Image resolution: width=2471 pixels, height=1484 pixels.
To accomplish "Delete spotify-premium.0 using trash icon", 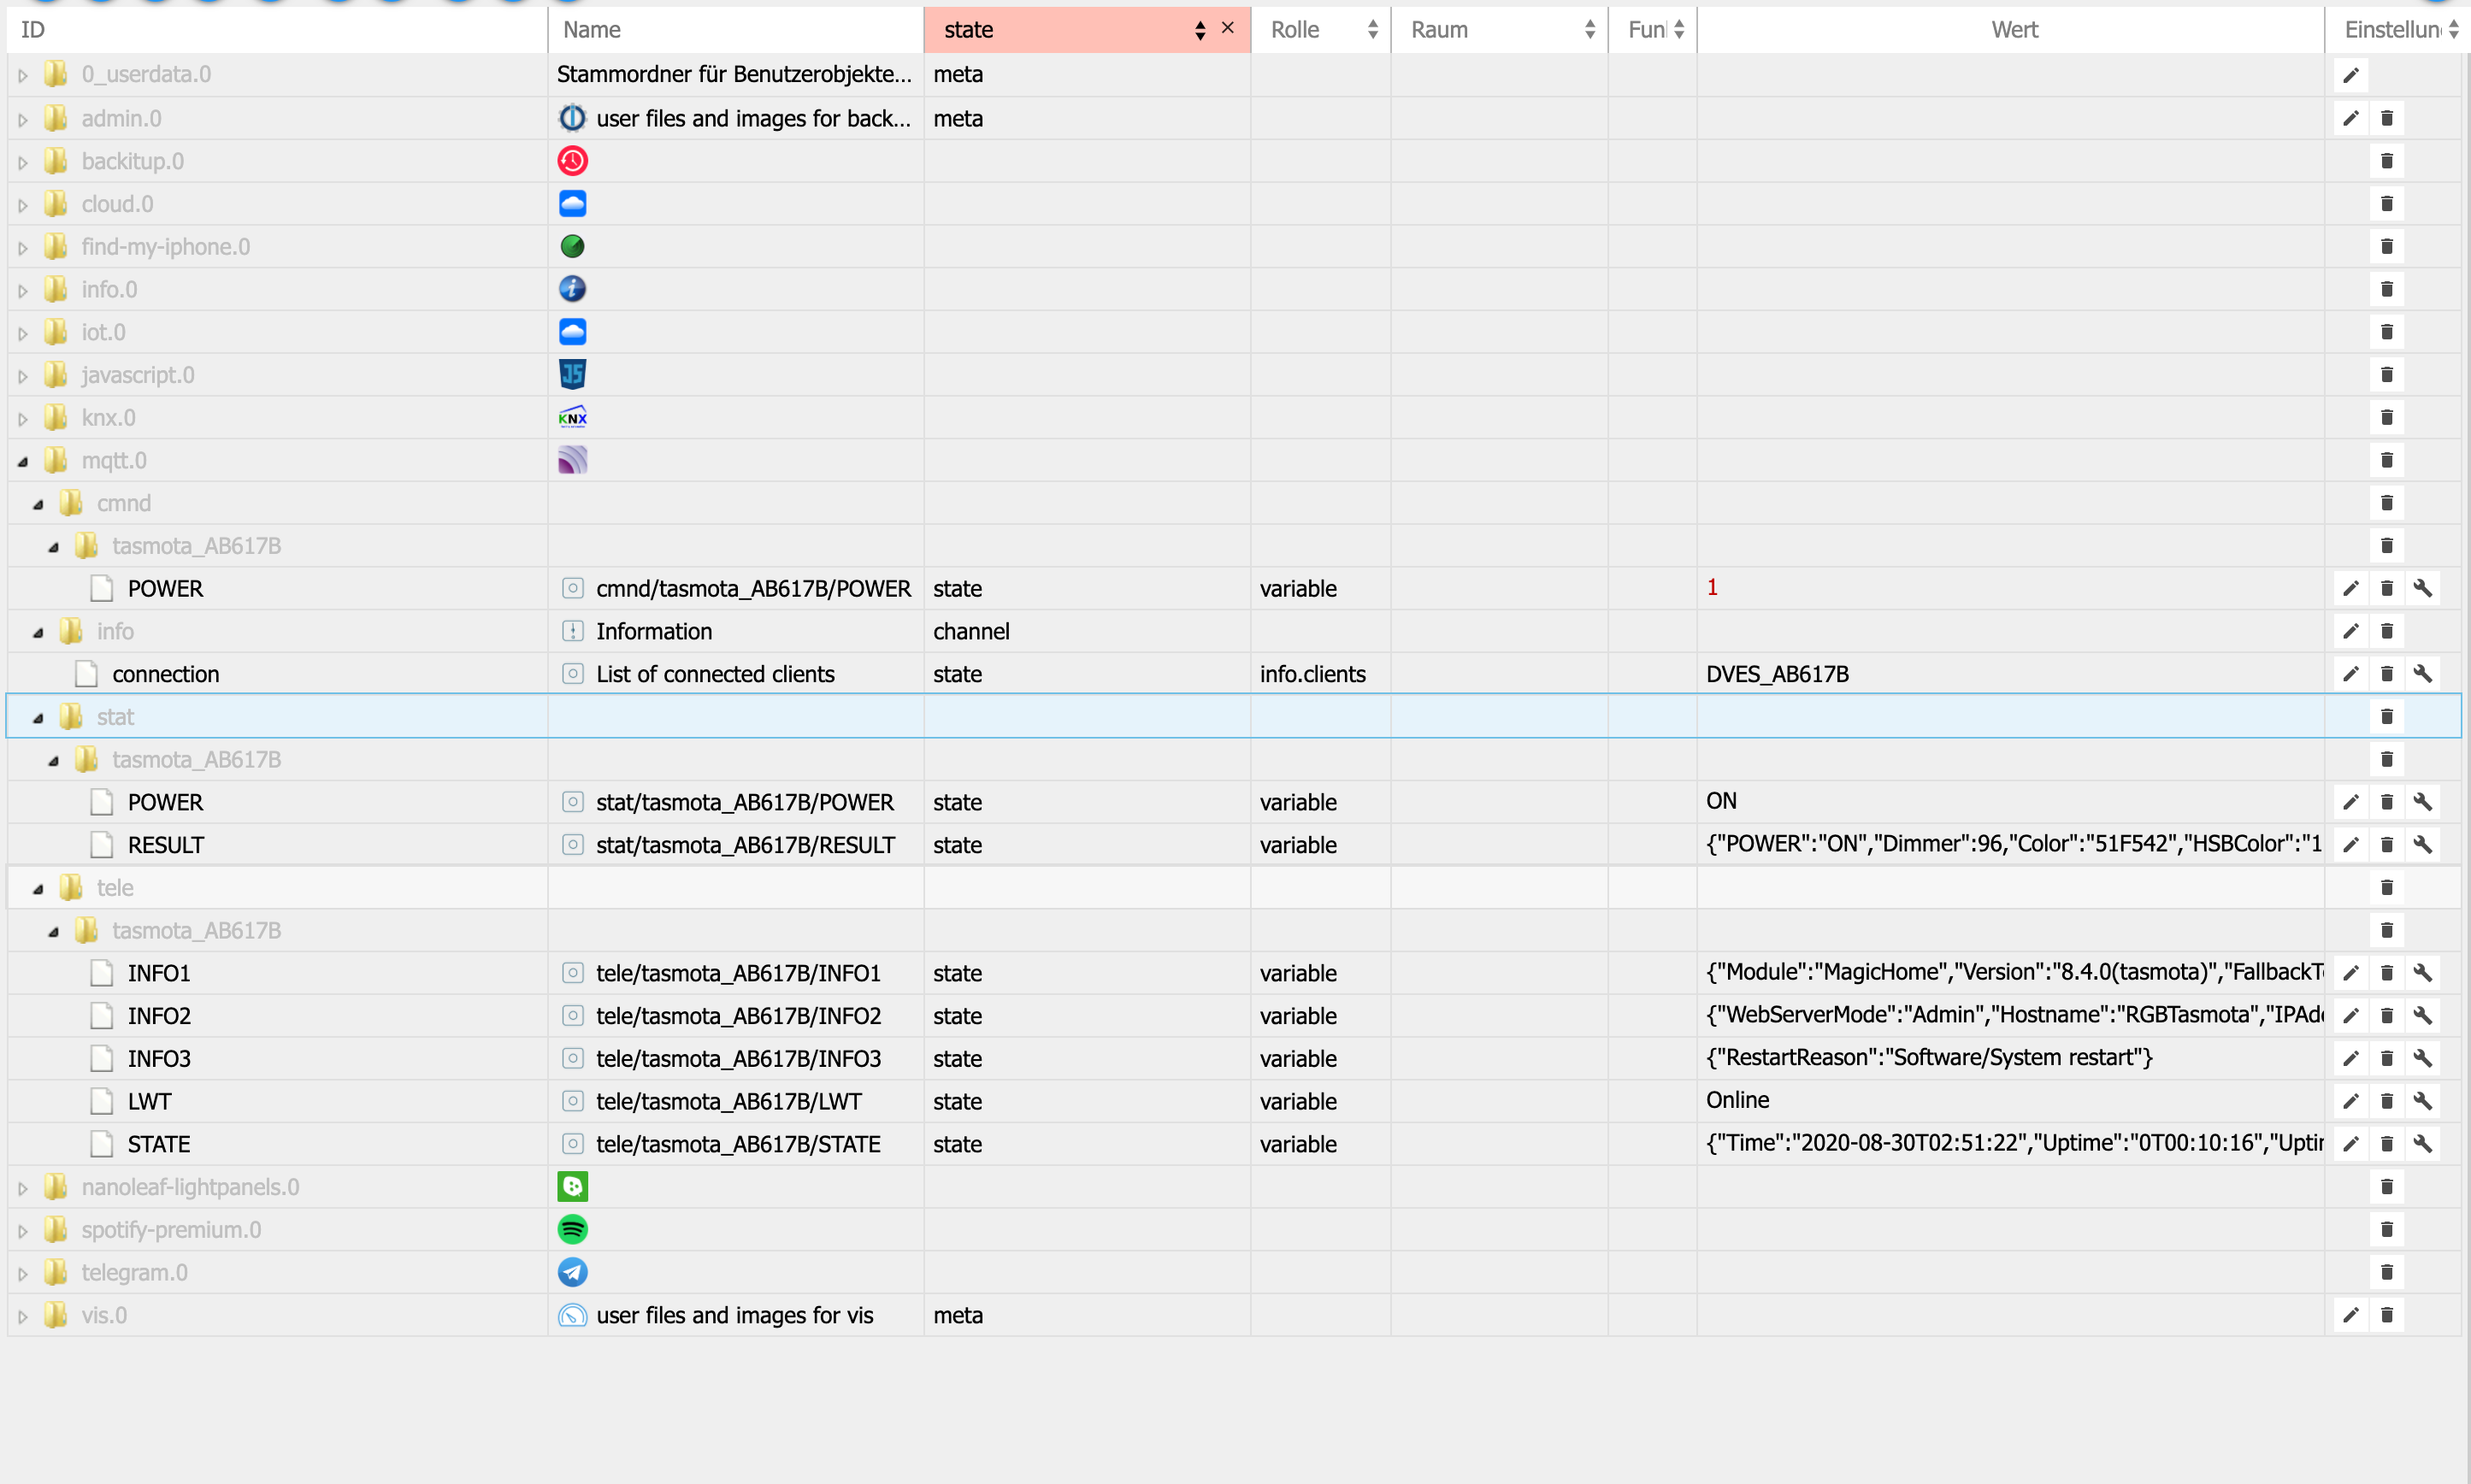I will click(x=2386, y=1230).
